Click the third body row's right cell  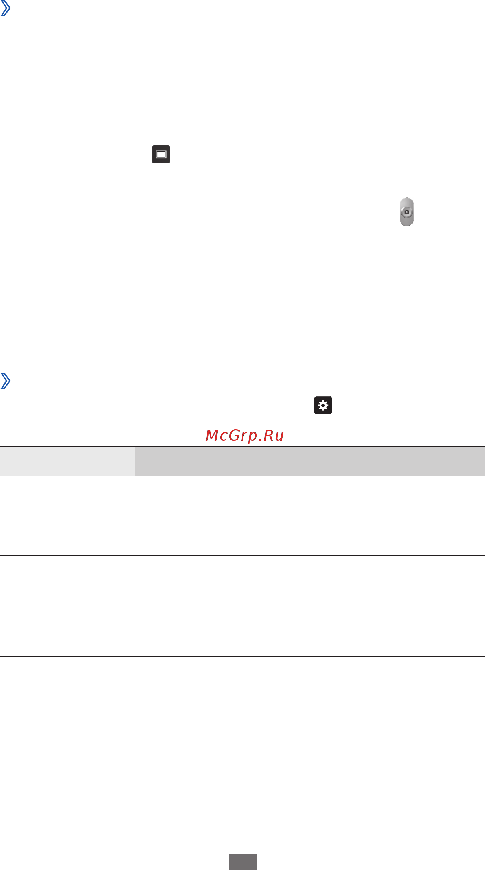coord(310,581)
